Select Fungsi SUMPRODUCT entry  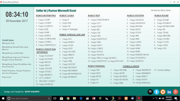[47, 45]
